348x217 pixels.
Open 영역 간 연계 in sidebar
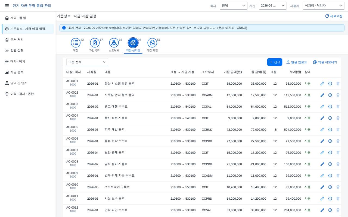pyautogui.click(x=28, y=83)
